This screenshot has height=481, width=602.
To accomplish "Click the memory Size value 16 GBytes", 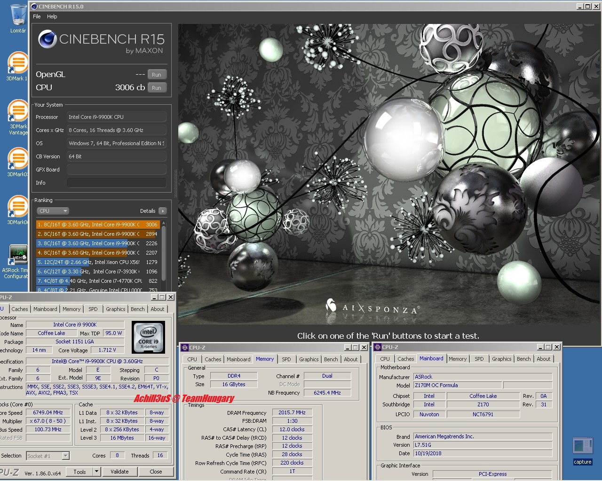I will pos(234,384).
